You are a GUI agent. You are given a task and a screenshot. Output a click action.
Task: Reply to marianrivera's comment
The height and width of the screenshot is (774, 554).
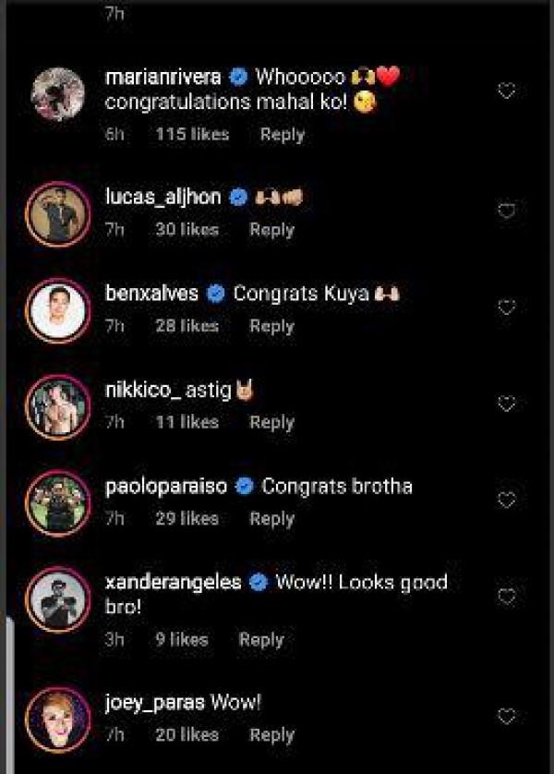click(x=283, y=134)
